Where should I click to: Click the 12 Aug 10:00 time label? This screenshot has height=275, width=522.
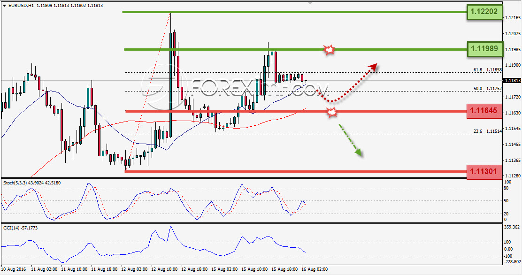click(x=164, y=269)
